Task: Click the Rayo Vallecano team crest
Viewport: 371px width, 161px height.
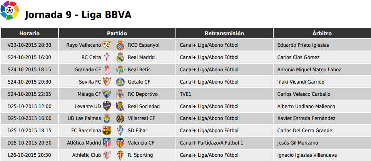Action: point(107,45)
